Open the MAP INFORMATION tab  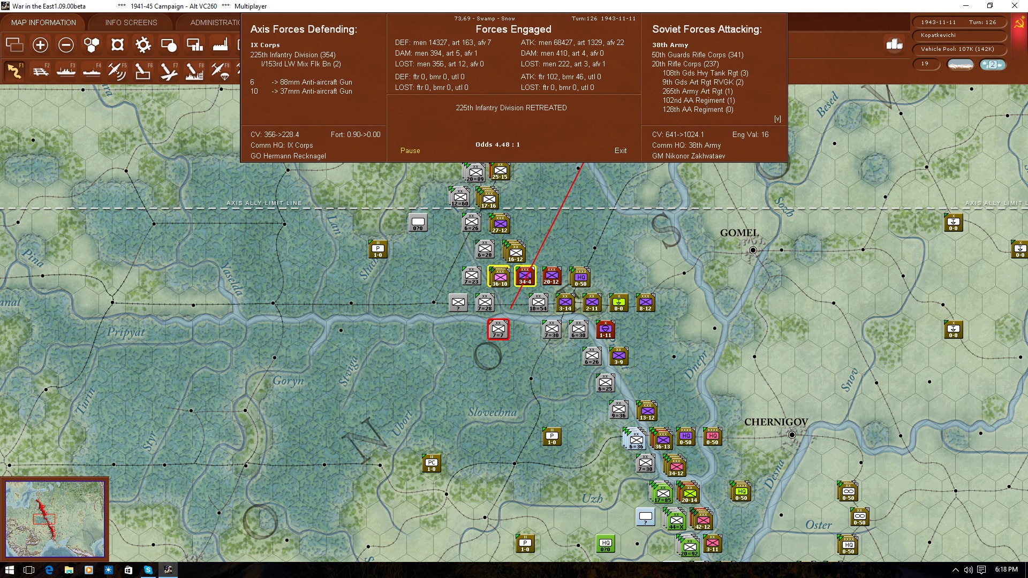point(43,22)
